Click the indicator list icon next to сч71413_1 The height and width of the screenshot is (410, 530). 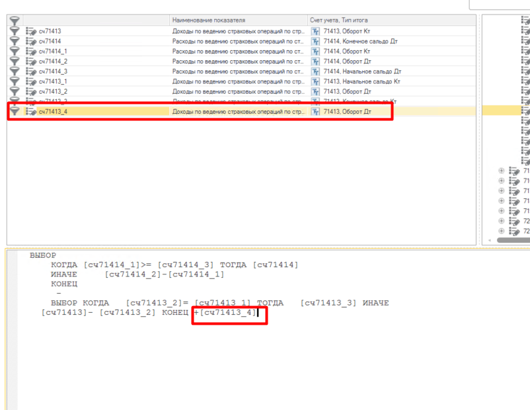tap(30, 81)
